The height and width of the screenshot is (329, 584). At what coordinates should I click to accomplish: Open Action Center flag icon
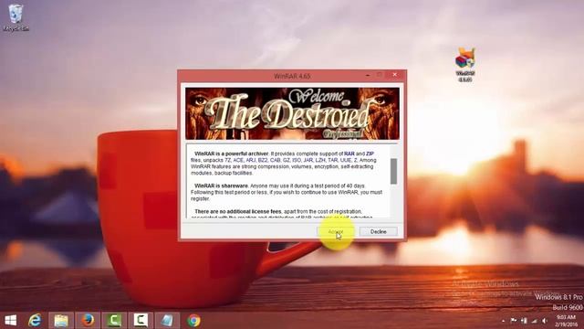(513, 321)
